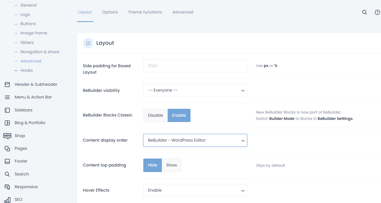Open Buttons submenu item
Screen dimensions: 381x203
(28, 24)
